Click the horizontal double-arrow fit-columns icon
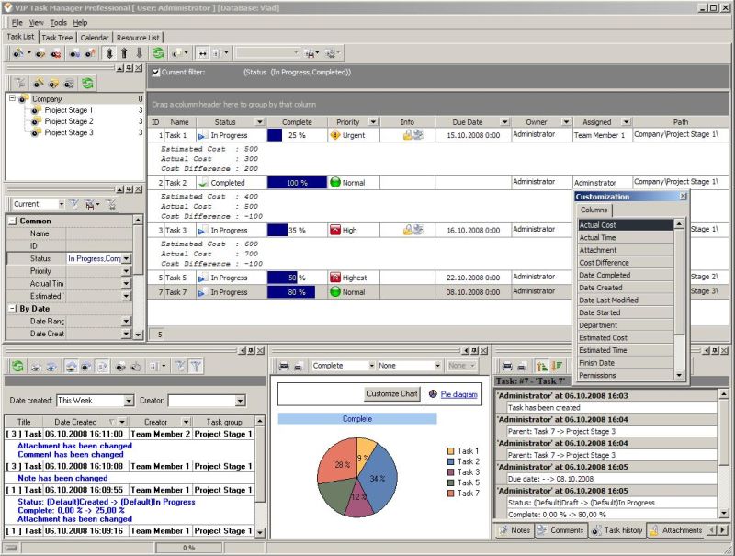The height and width of the screenshot is (556, 735). pos(202,53)
